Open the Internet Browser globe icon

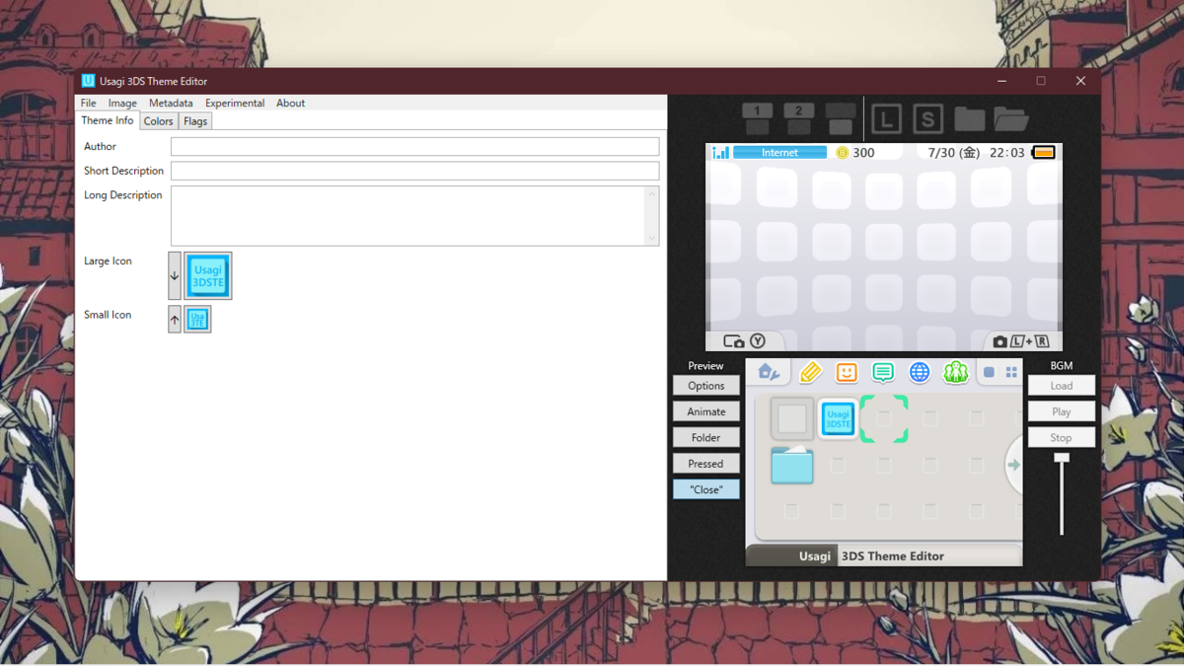click(920, 372)
